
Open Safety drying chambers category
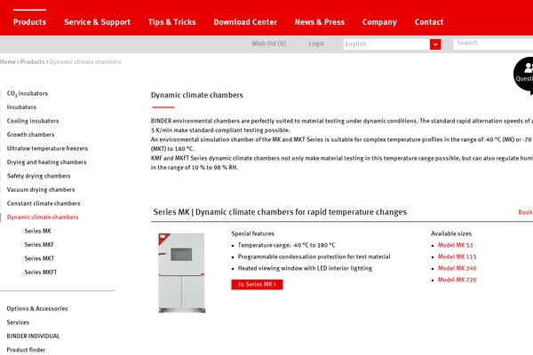click(x=38, y=176)
